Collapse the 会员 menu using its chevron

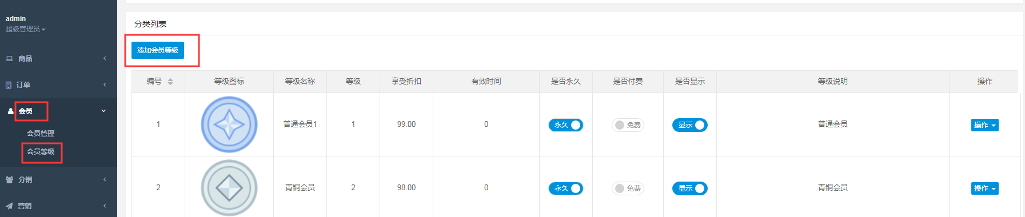coord(103,111)
